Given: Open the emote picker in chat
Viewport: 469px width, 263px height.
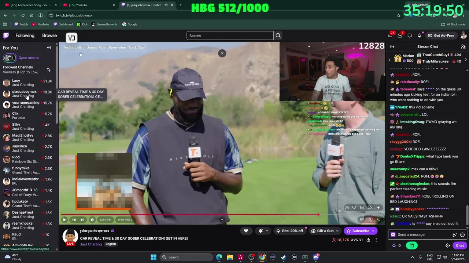Looking at the screenshot, I should pyautogui.click(x=462, y=235).
